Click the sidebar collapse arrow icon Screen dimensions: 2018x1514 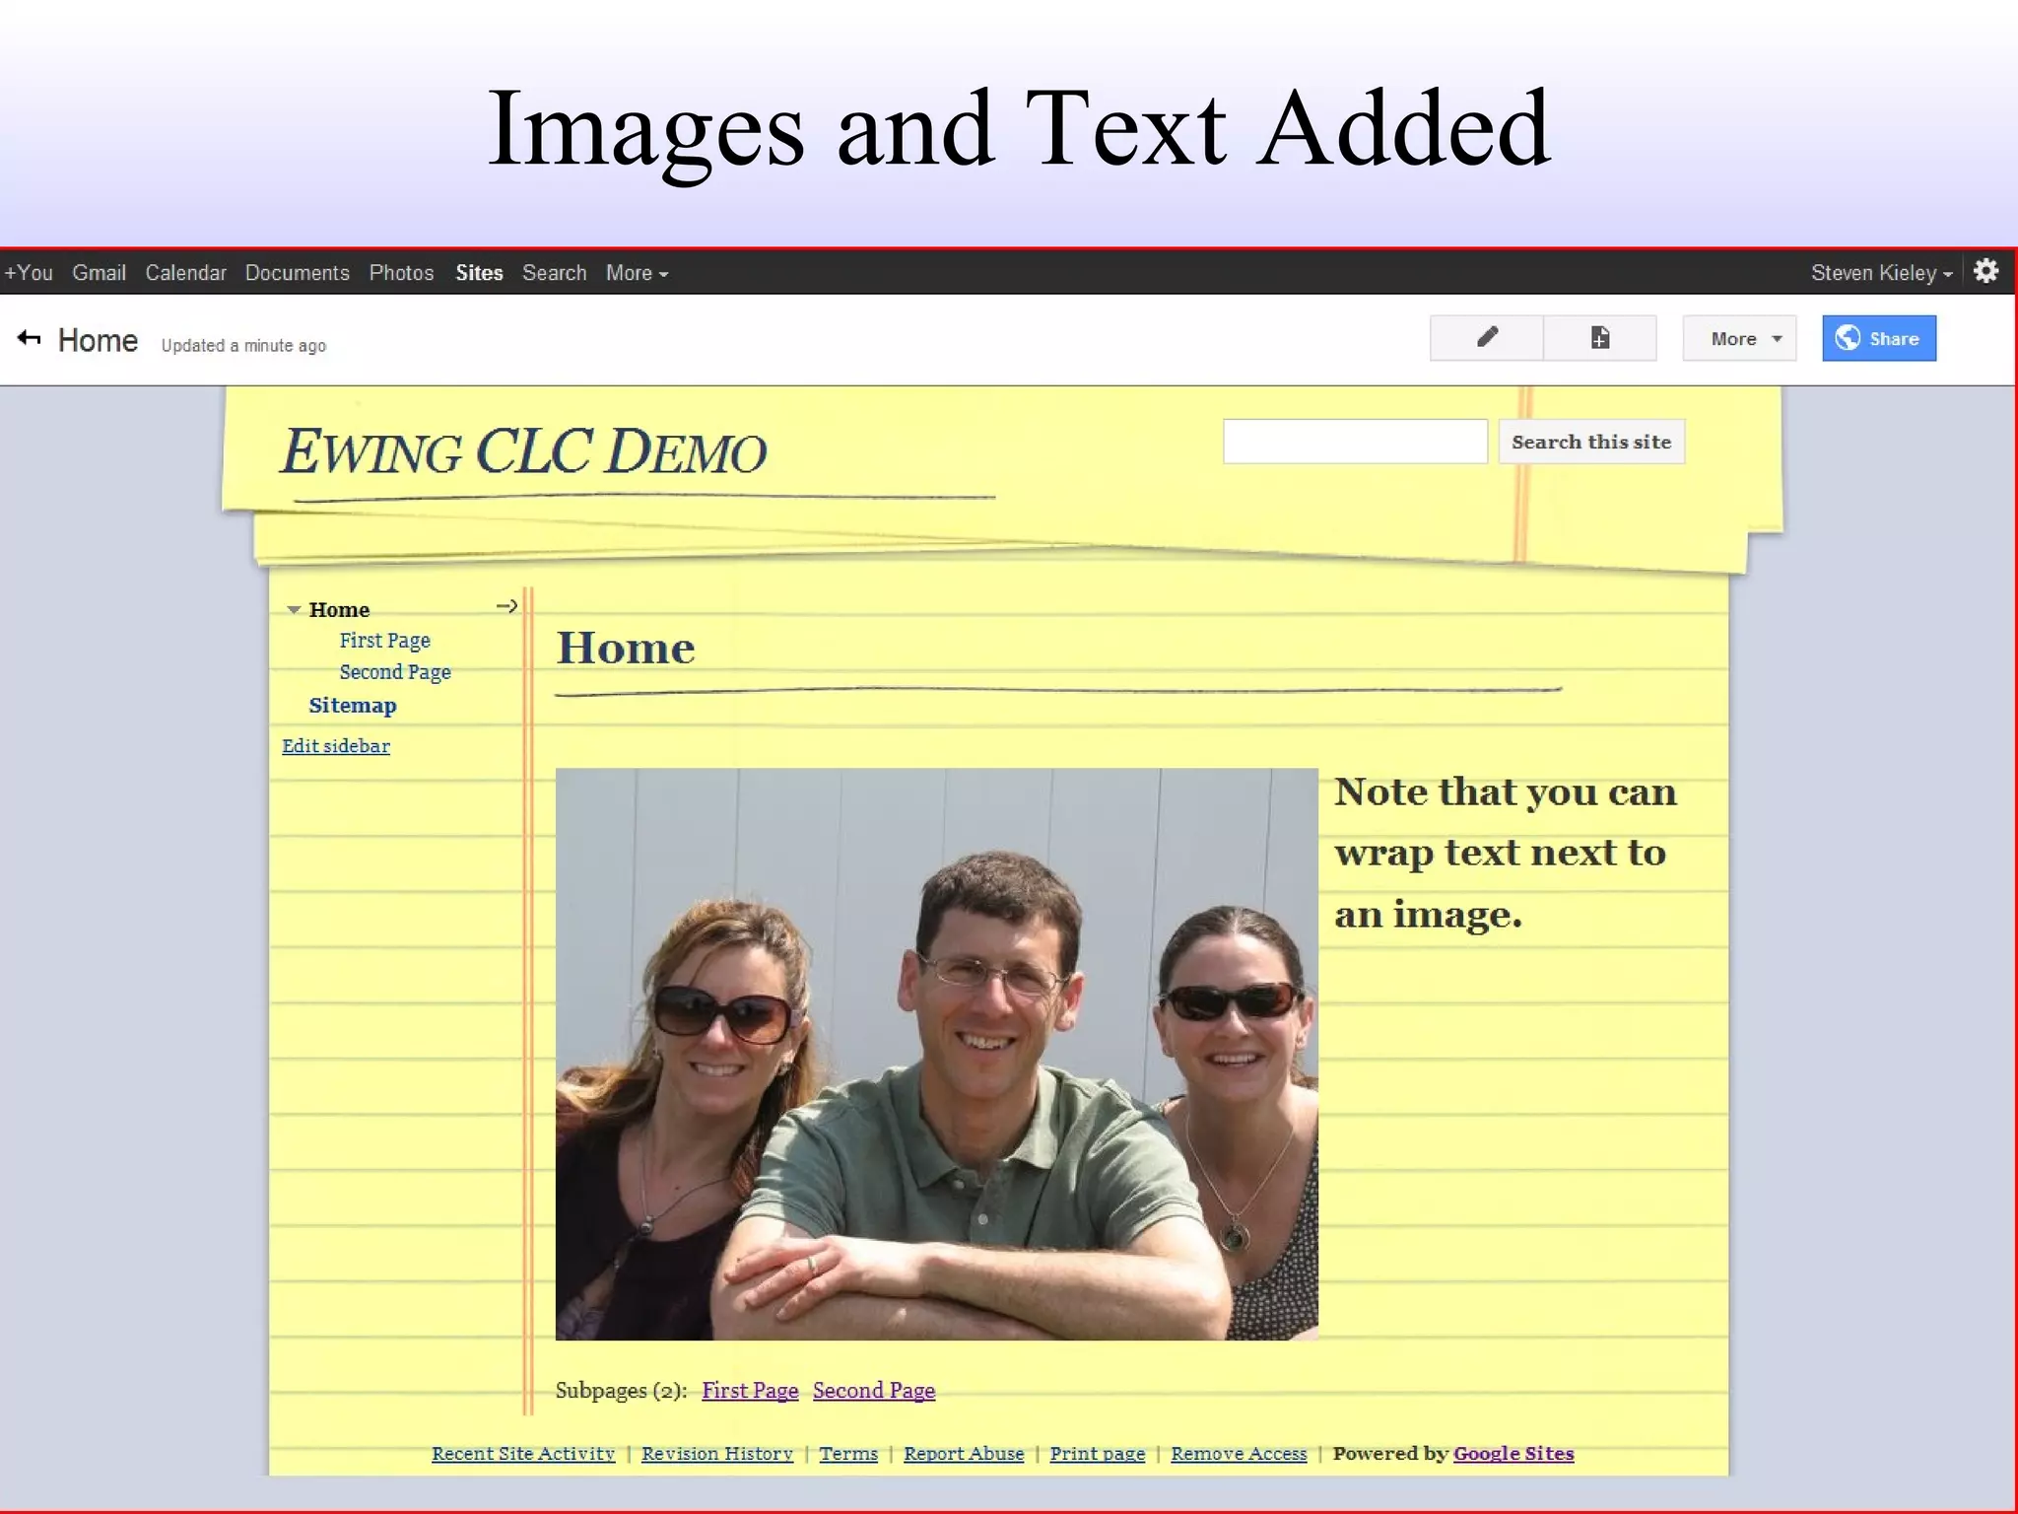[506, 606]
